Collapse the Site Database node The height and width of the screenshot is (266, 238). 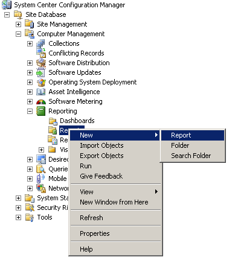pos(7,14)
